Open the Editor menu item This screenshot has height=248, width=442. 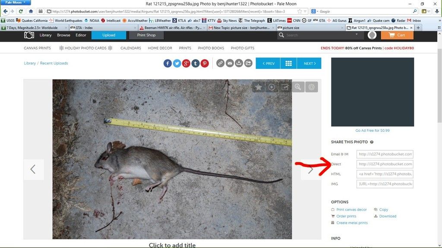click(x=81, y=35)
